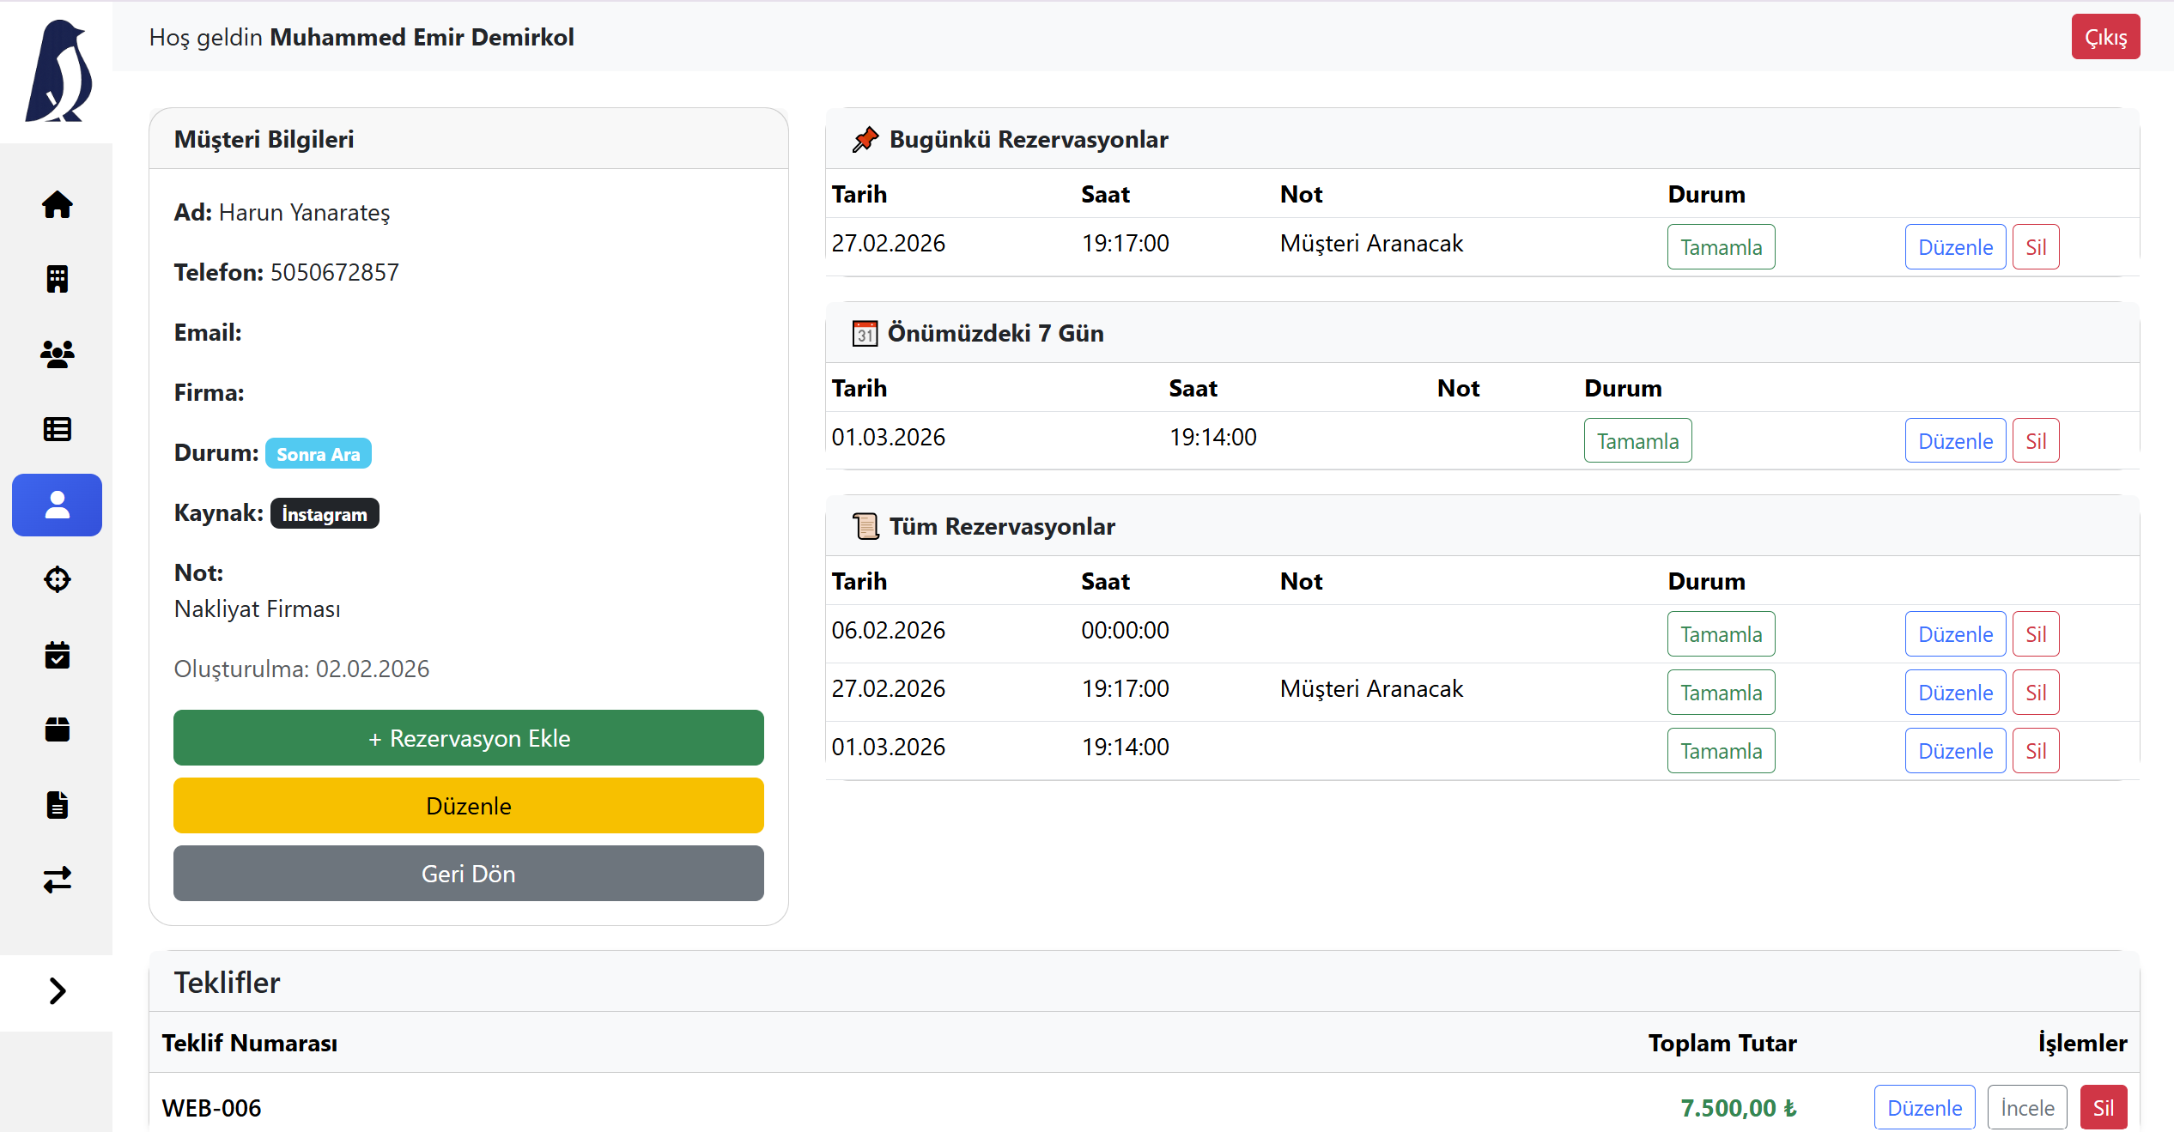Open the calendar check sidebar icon
The image size is (2174, 1132).
click(57, 655)
